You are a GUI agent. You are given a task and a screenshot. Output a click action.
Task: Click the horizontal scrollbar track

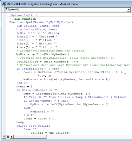pos(30,137)
